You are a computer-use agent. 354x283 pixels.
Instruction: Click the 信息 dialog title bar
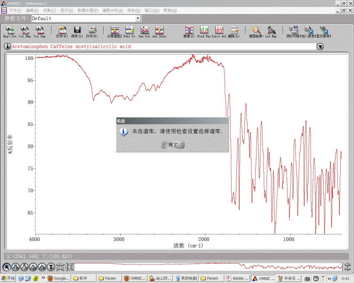172,121
